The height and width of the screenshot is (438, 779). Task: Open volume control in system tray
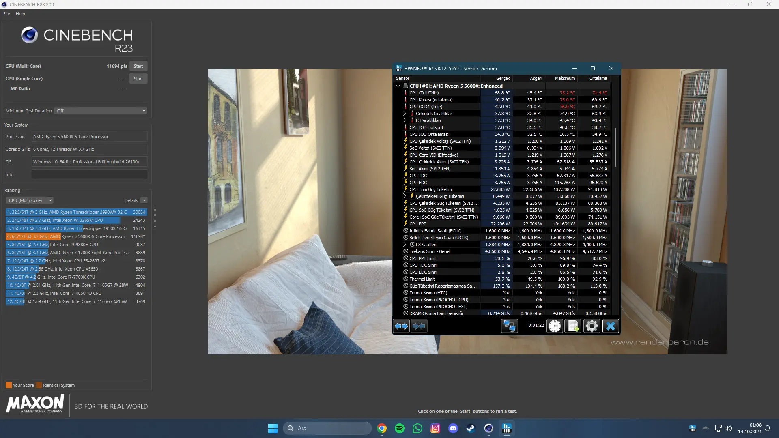tap(728, 428)
